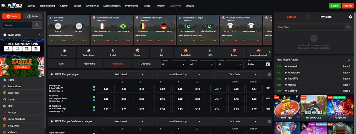Image resolution: width=356 pixels, height=134 pixels.
Task: Open Kawasaki Race 3 horse race
Action: 313,66
